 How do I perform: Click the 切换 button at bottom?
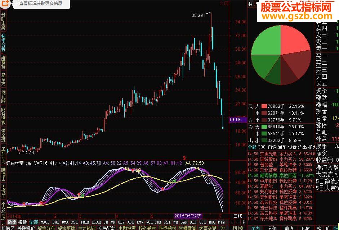click(238, 228)
